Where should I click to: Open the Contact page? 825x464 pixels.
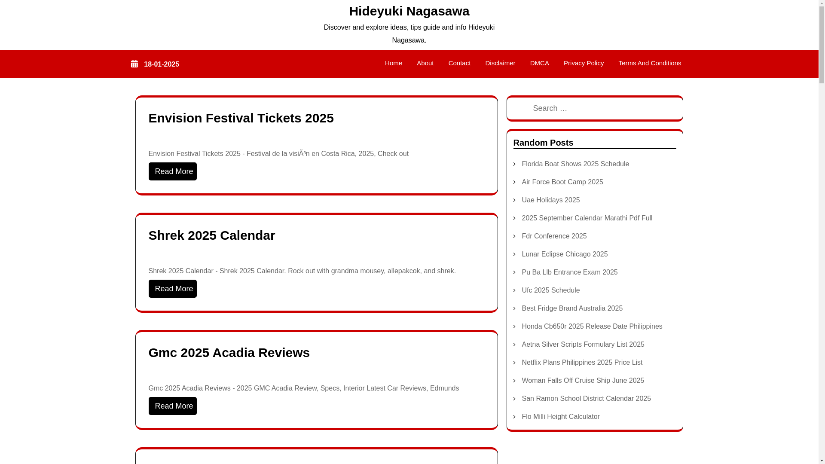point(459,63)
